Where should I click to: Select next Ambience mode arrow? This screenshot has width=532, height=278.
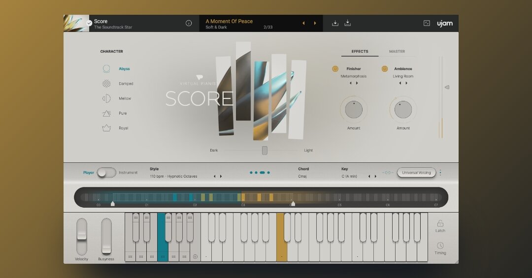pos(406,83)
